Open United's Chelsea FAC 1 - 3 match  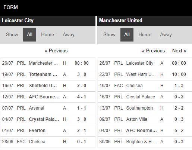point(145,86)
